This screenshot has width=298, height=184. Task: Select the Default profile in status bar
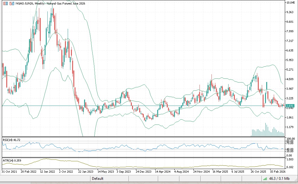coord(98,179)
